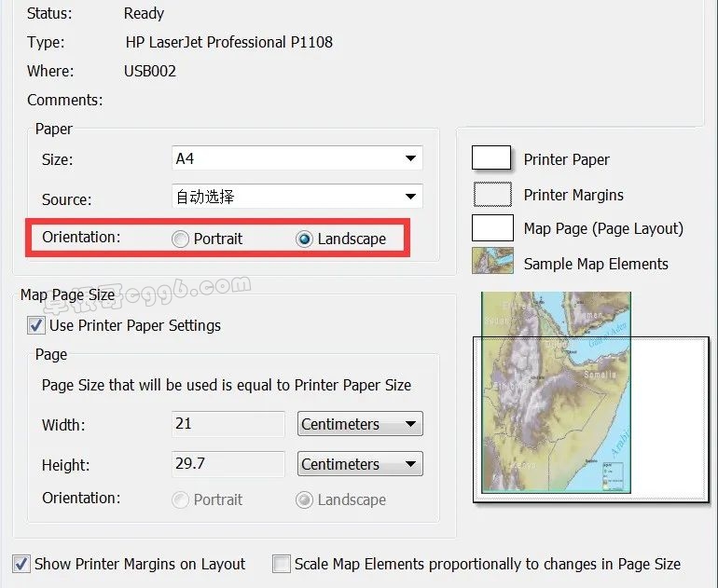Select Landscape under Map Page Size
Screen dimensions: 718x588
pyautogui.click(x=304, y=500)
